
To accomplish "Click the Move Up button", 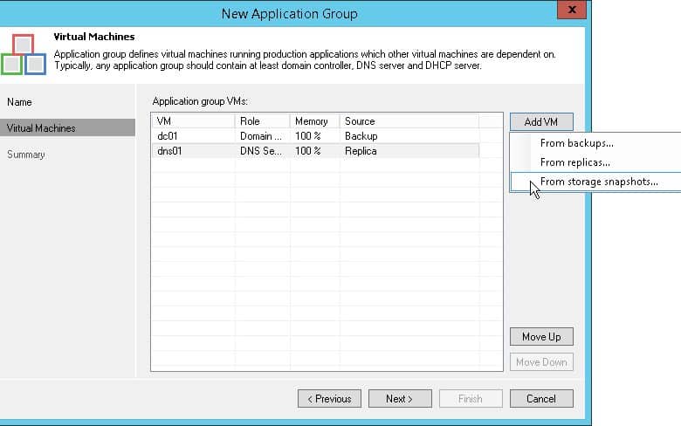I will 541,337.
